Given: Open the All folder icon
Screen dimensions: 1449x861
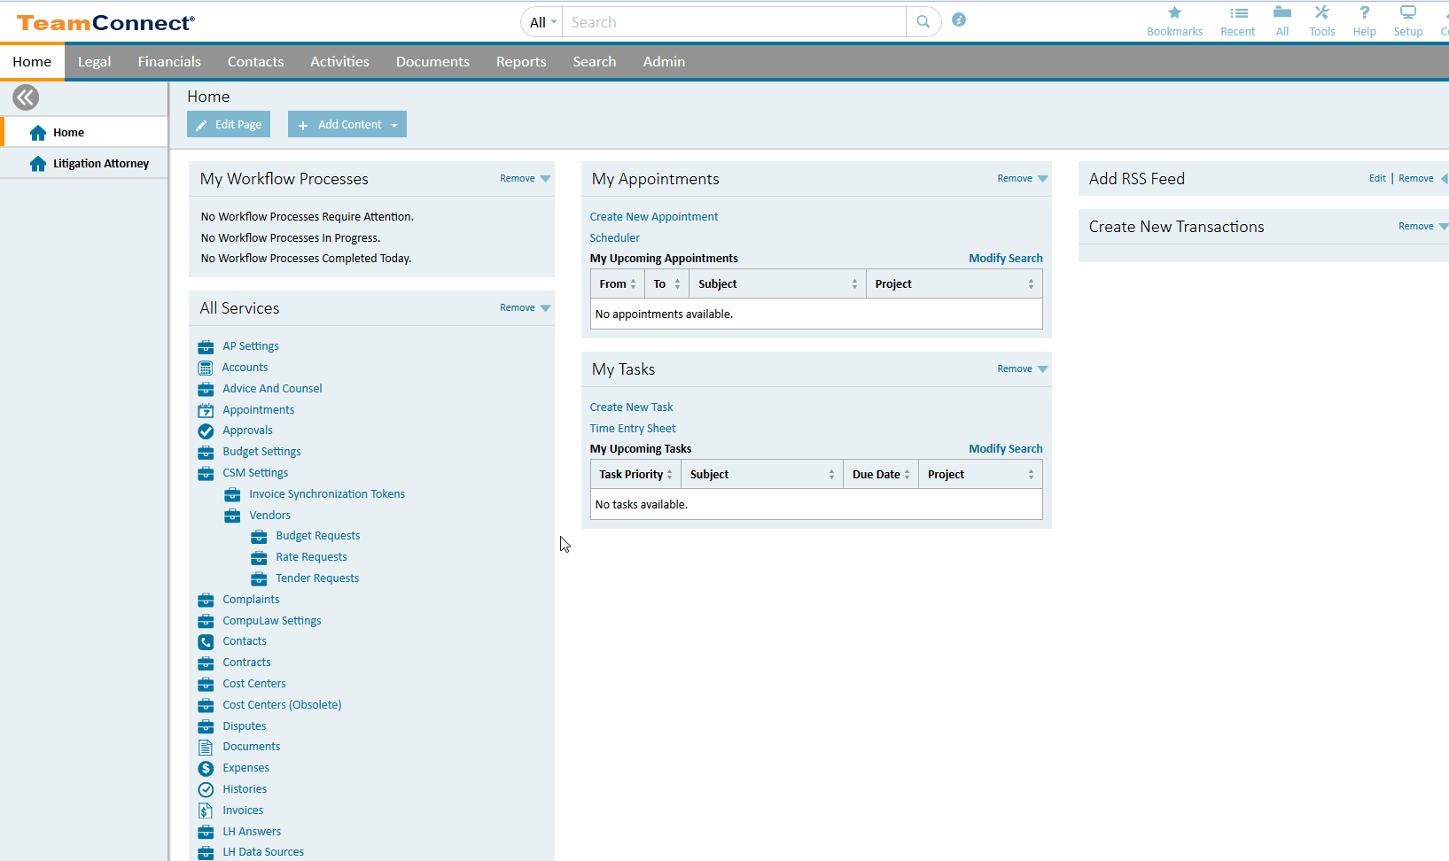Looking at the screenshot, I should click(1282, 12).
